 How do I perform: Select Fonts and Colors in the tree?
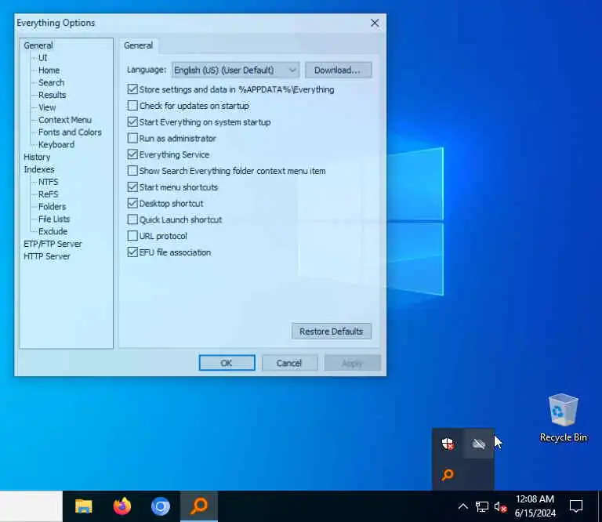coord(70,132)
